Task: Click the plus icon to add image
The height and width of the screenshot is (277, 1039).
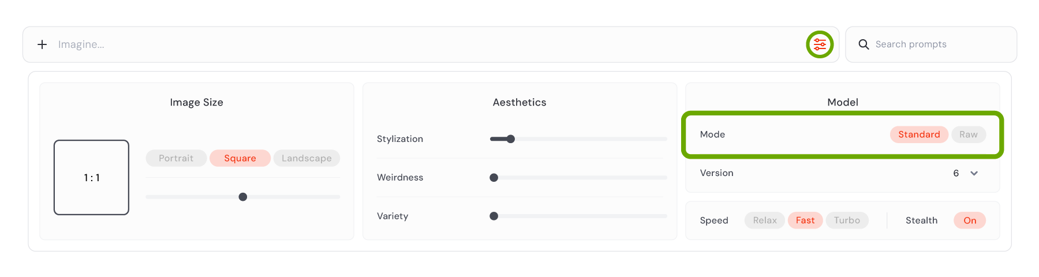Action: pyautogui.click(x=42, y=44)
